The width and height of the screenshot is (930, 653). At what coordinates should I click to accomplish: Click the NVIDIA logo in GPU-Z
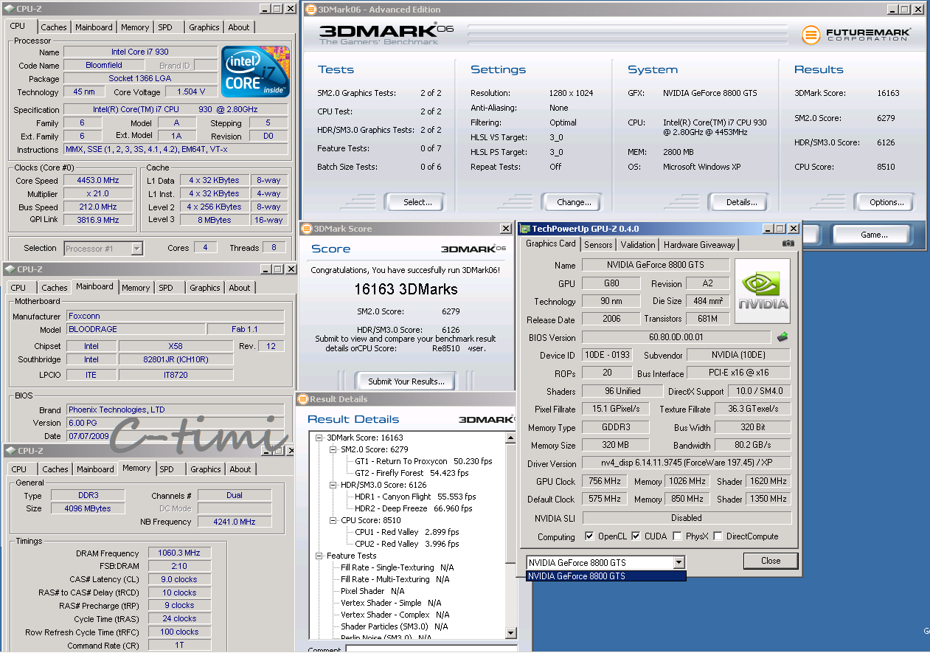point(763,291)
